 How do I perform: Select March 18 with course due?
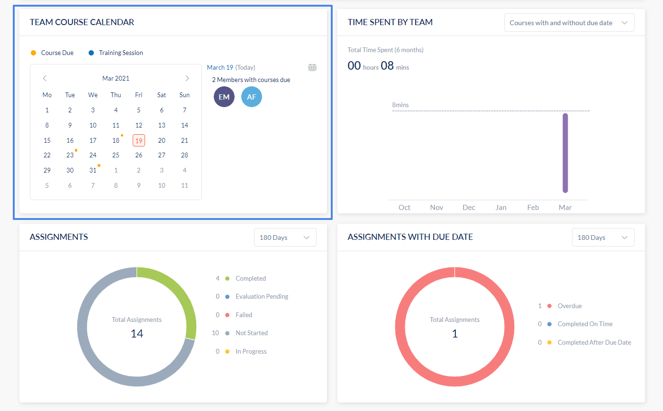coord(116,140)
